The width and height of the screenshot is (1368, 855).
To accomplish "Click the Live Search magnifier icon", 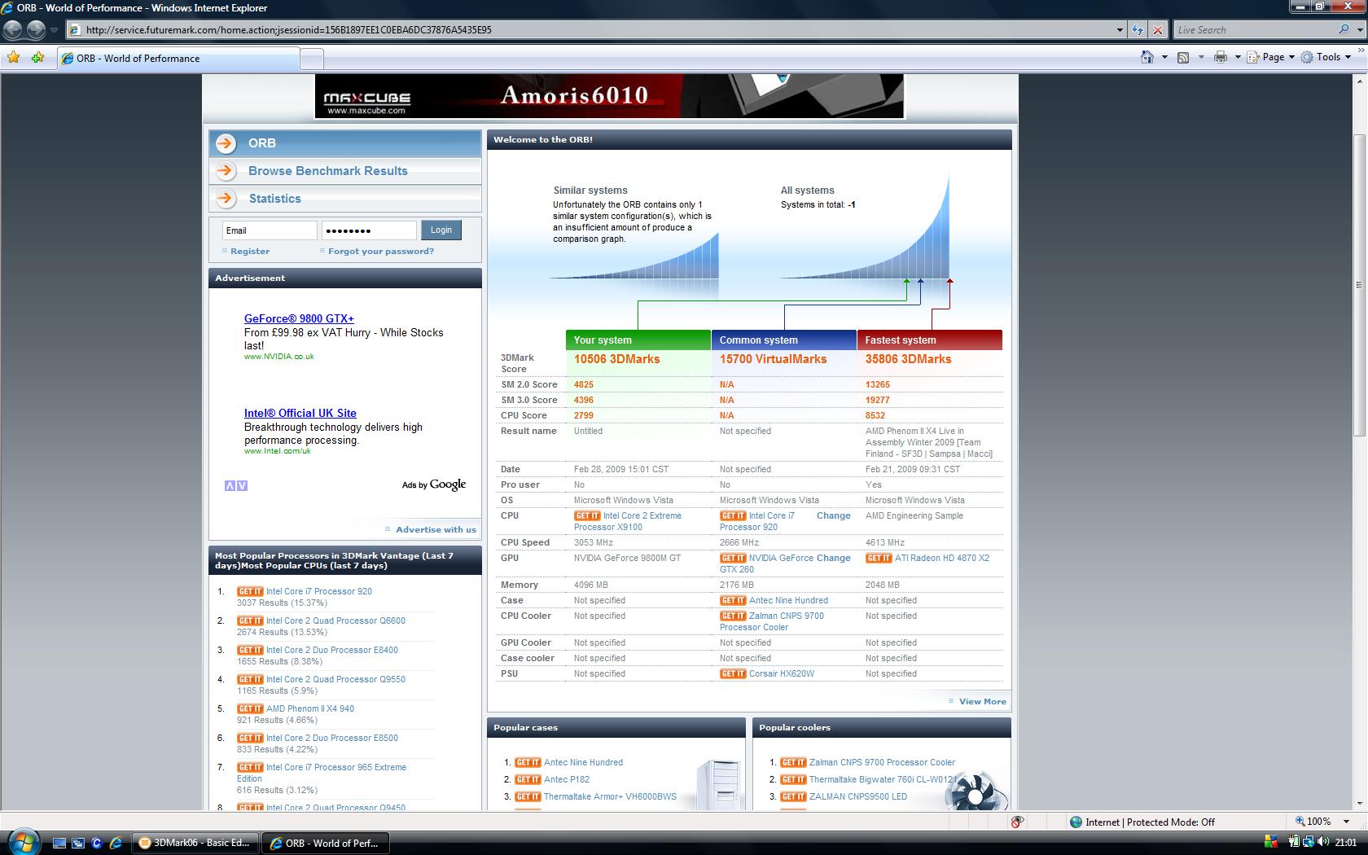I will pyautogui.click(x=1344, y=30).
